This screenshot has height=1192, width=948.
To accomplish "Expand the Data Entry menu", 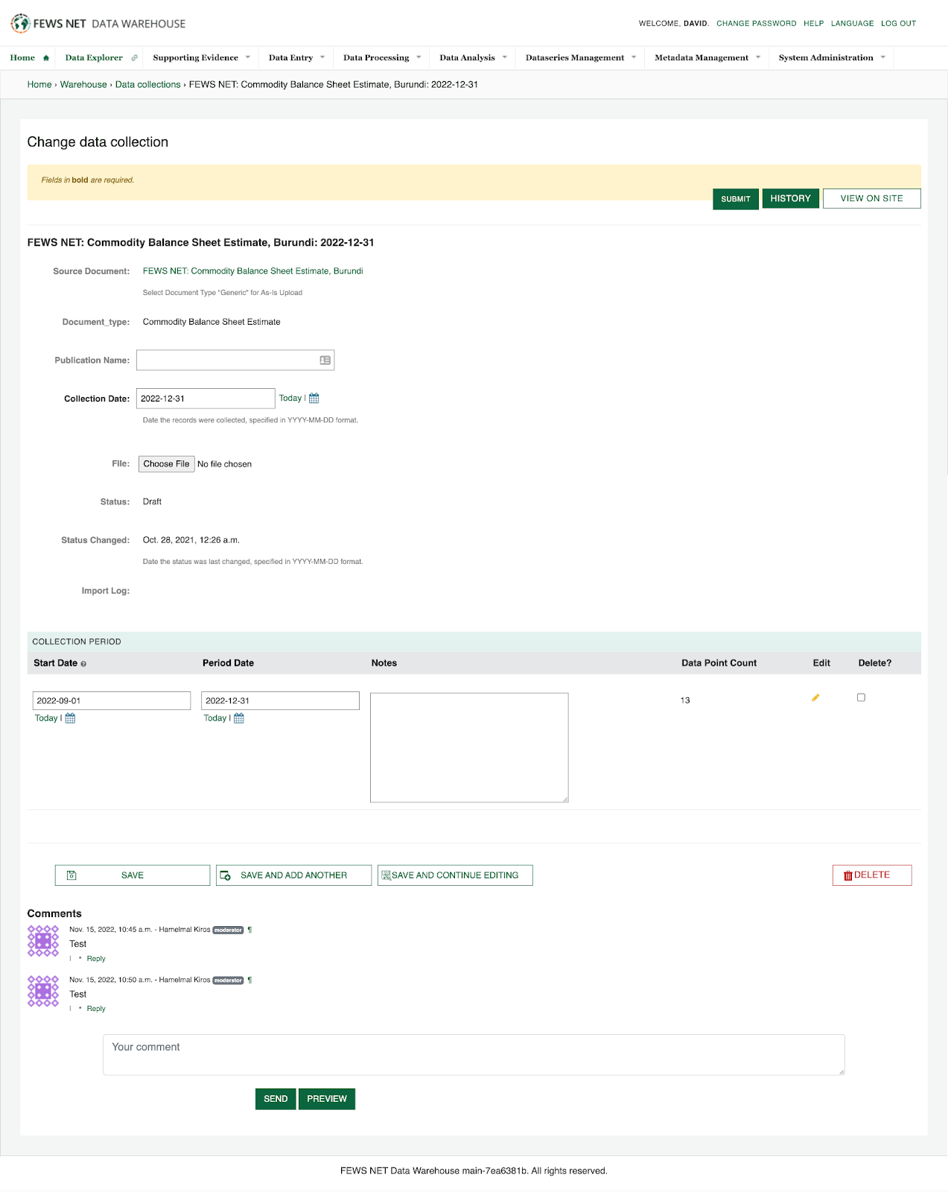I will click(x=296, y=58).
